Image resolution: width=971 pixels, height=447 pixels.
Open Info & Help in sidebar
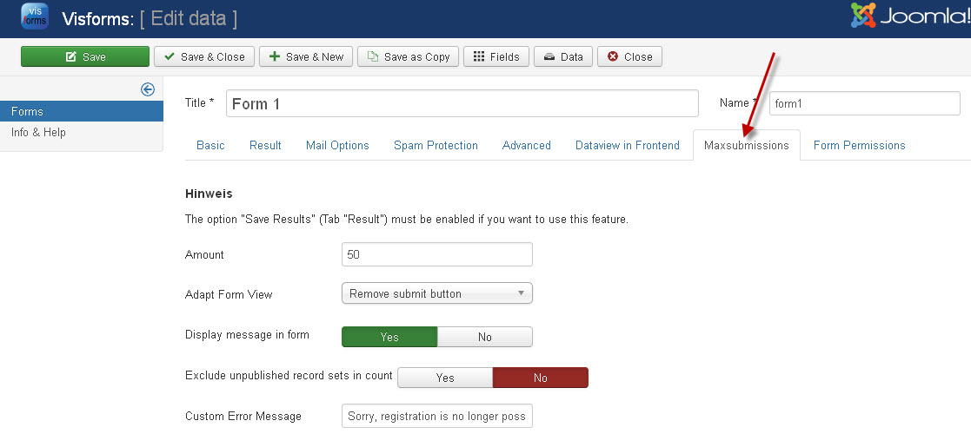(x=38, y=132)
